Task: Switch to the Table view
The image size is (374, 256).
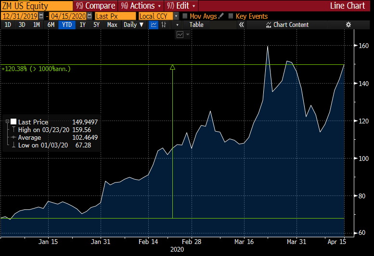Action: pos(196,24)
